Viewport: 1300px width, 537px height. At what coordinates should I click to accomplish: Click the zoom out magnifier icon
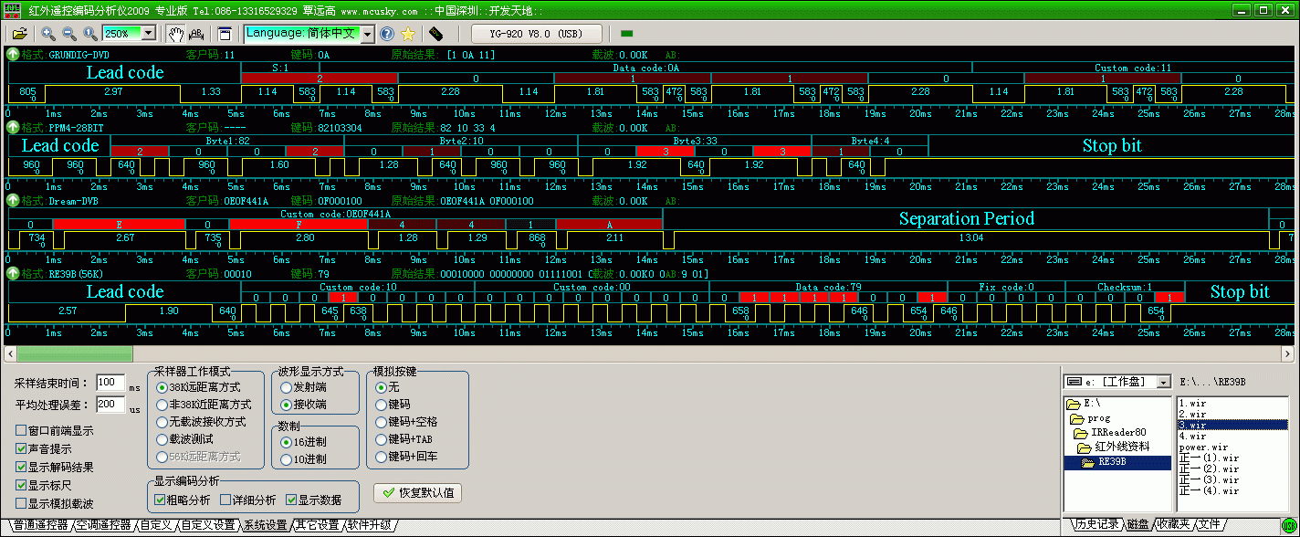tap(69, 34)
